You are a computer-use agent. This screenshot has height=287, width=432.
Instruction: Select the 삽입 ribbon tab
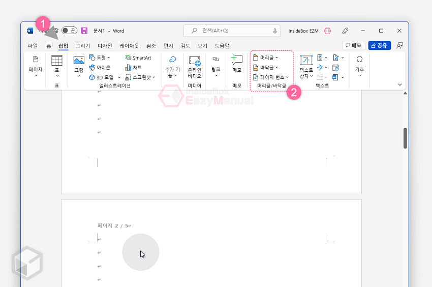[x=64, y=46]
